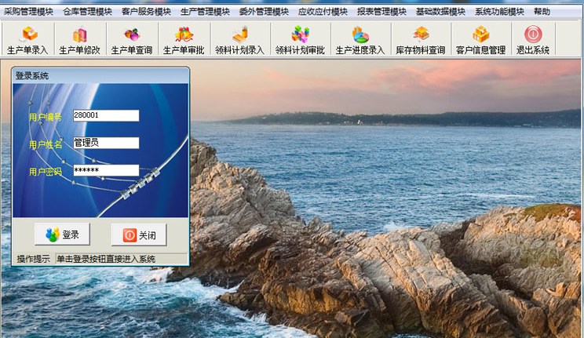Open 基础数据模块 menu
The height and width of the screenshot is (338, 584).
tap(440, 12)
